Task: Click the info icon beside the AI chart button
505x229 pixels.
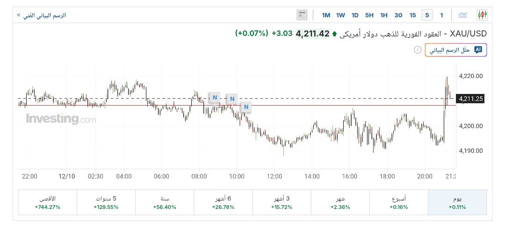Action: [x=418, y=50]
